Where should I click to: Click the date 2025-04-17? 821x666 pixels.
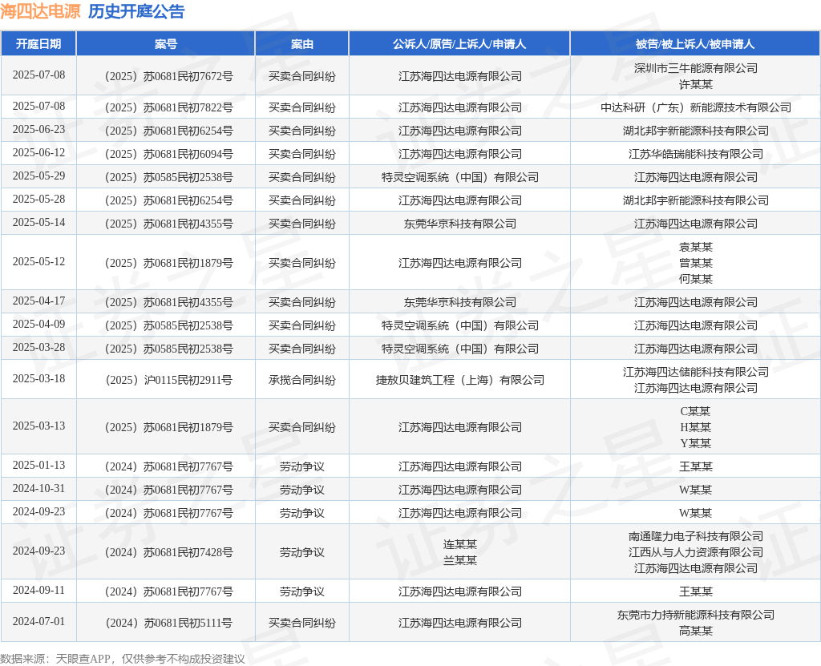[38, 301]
